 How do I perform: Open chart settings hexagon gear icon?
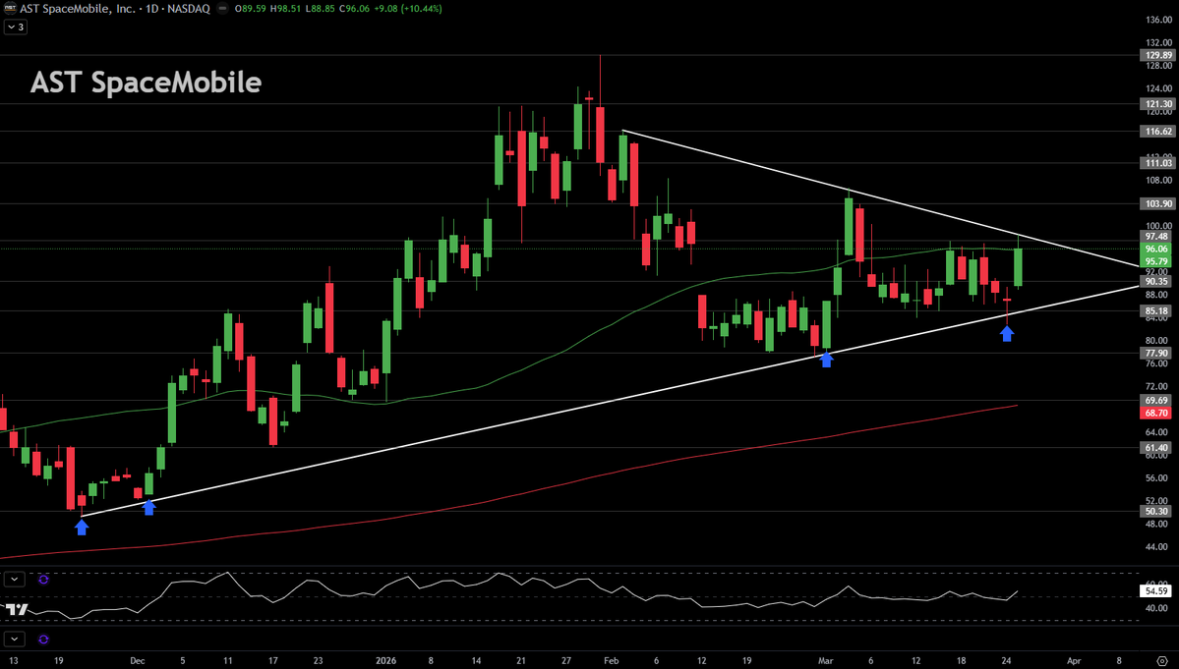[x=1161, y=661]
